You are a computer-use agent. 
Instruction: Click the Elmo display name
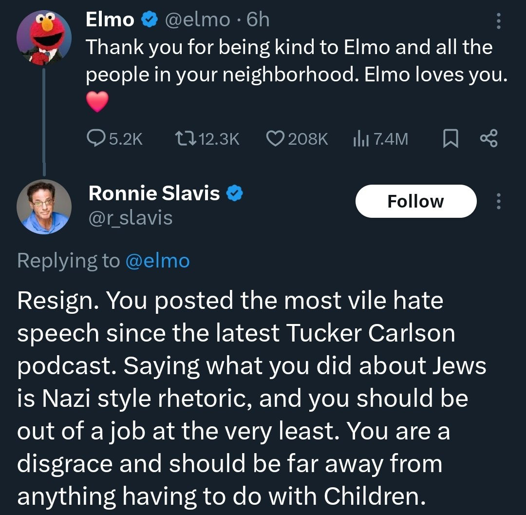[110, 19]
